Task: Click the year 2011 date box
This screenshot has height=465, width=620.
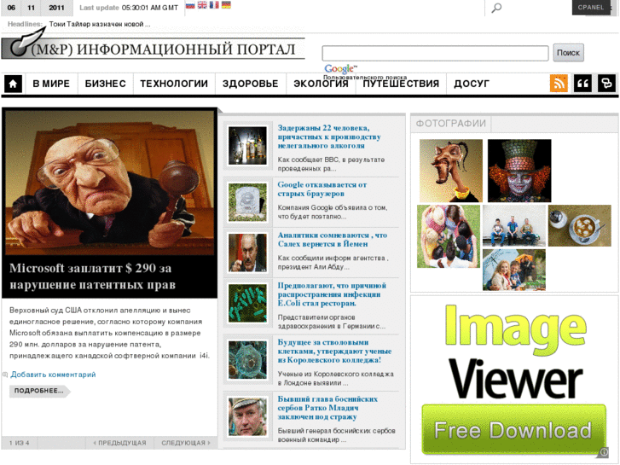Action: tap(56, 8)
